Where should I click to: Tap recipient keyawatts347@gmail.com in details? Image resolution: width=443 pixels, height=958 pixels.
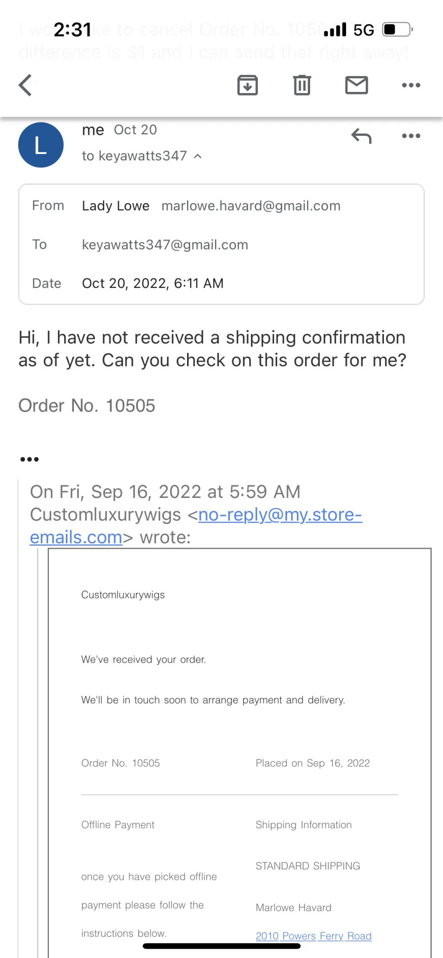coord(165,245)
